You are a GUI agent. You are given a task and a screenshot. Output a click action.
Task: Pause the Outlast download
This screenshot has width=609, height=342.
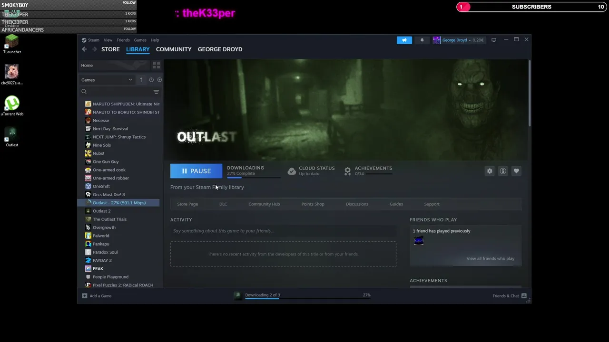(196, 171)
